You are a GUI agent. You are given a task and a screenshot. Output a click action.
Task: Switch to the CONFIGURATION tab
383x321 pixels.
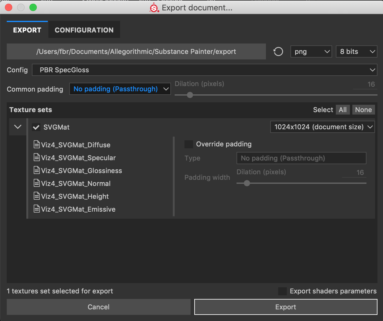point(84,30)
